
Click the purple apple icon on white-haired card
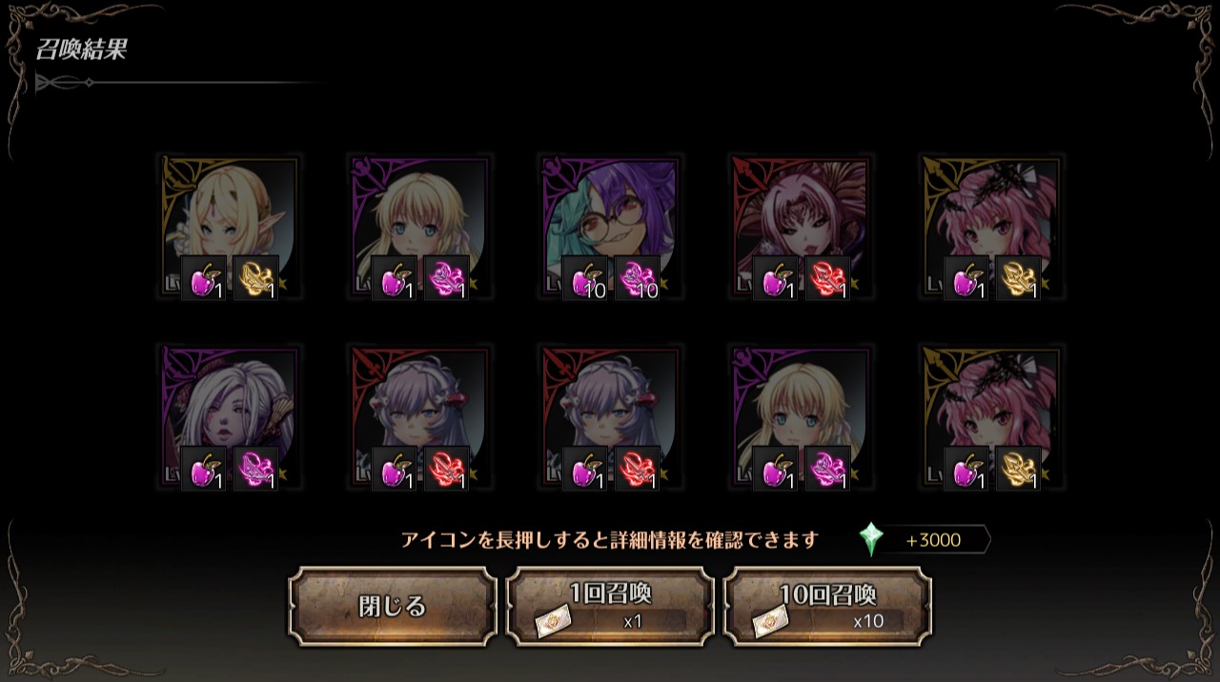(x=204, y=470)
